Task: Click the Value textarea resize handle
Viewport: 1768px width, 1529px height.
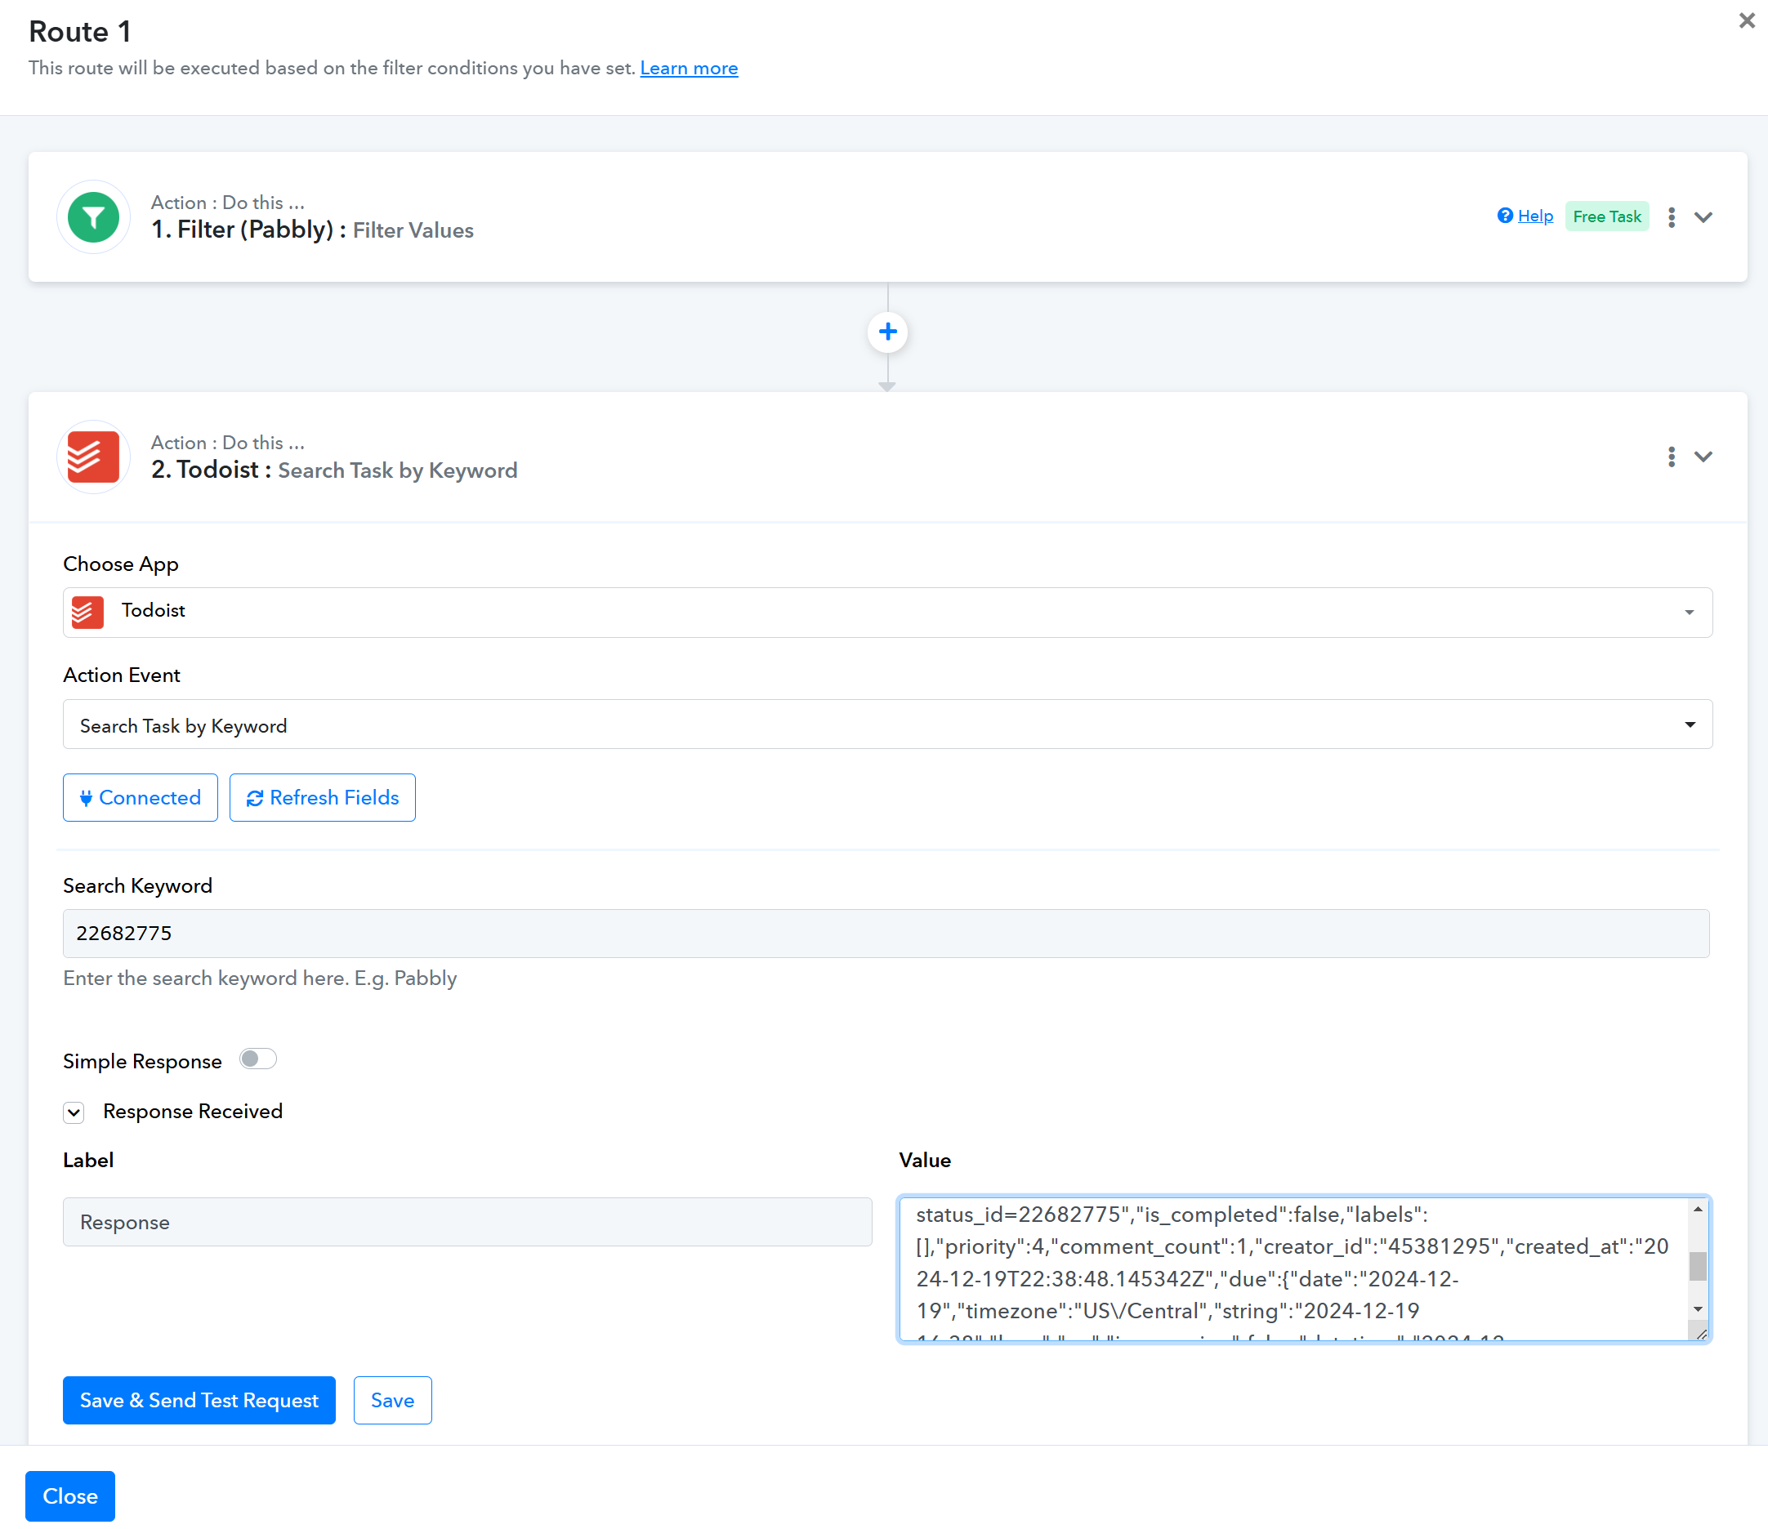Action: [1700, 1334]
